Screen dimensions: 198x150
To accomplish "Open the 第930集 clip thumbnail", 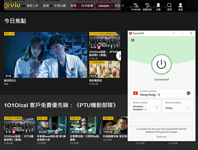I will click(x=52, y=125).
